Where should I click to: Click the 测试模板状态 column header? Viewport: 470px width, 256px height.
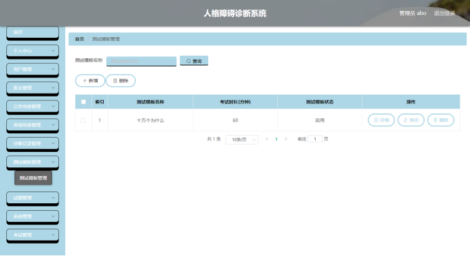tap(320, 102)
